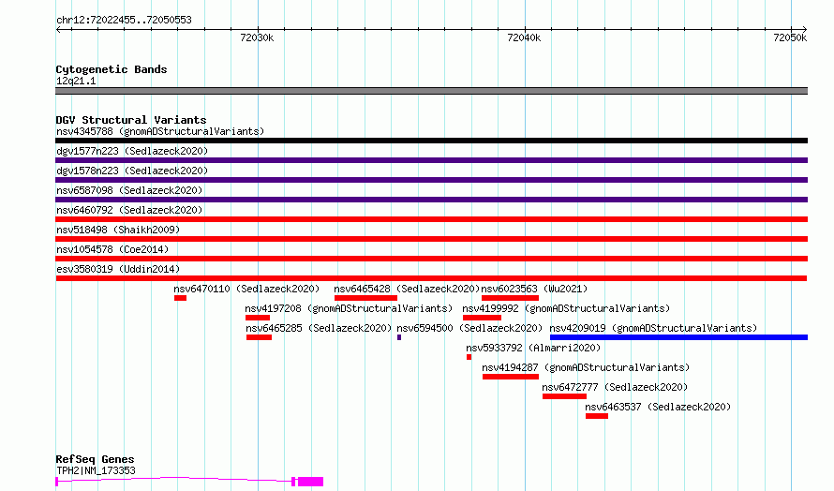
Task: Open nsv4209019 gnomADStructuralVariants label
Action: pos(653,328)
